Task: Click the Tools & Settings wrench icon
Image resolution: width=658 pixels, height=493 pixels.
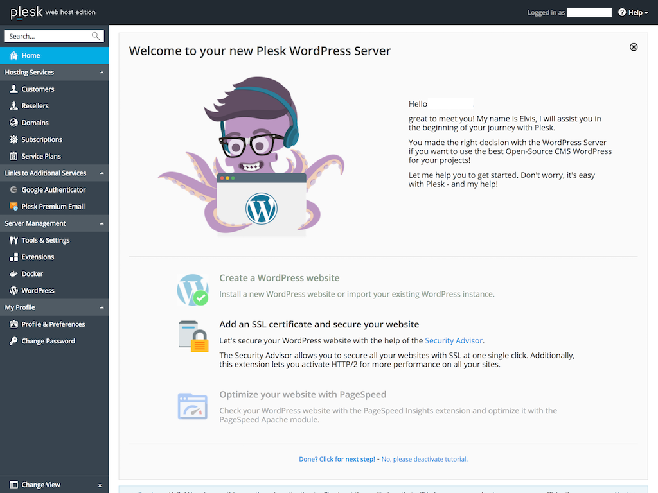Action: click(14, 240)
